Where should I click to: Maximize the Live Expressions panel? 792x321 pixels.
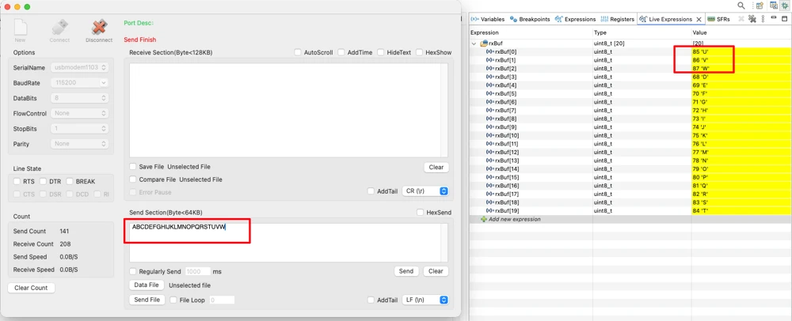786,19
